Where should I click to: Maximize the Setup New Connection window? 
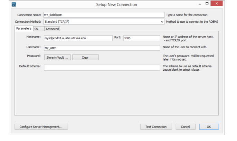pos(207,3)
